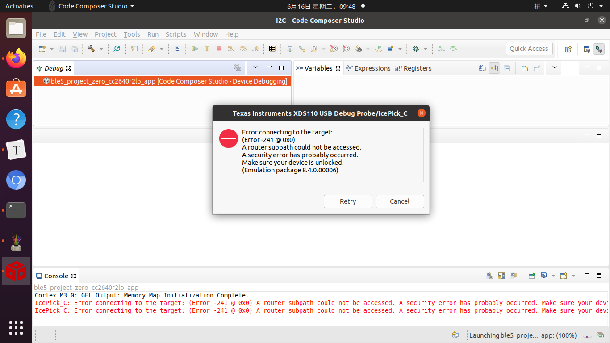Open Firefox from the dock
The image size is (610, 343).
[x=16, y=58]
